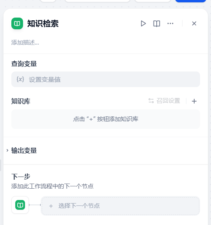The image size is (211, 225).
Task: Click the {x} variable icon
Action: coord(20,79)
